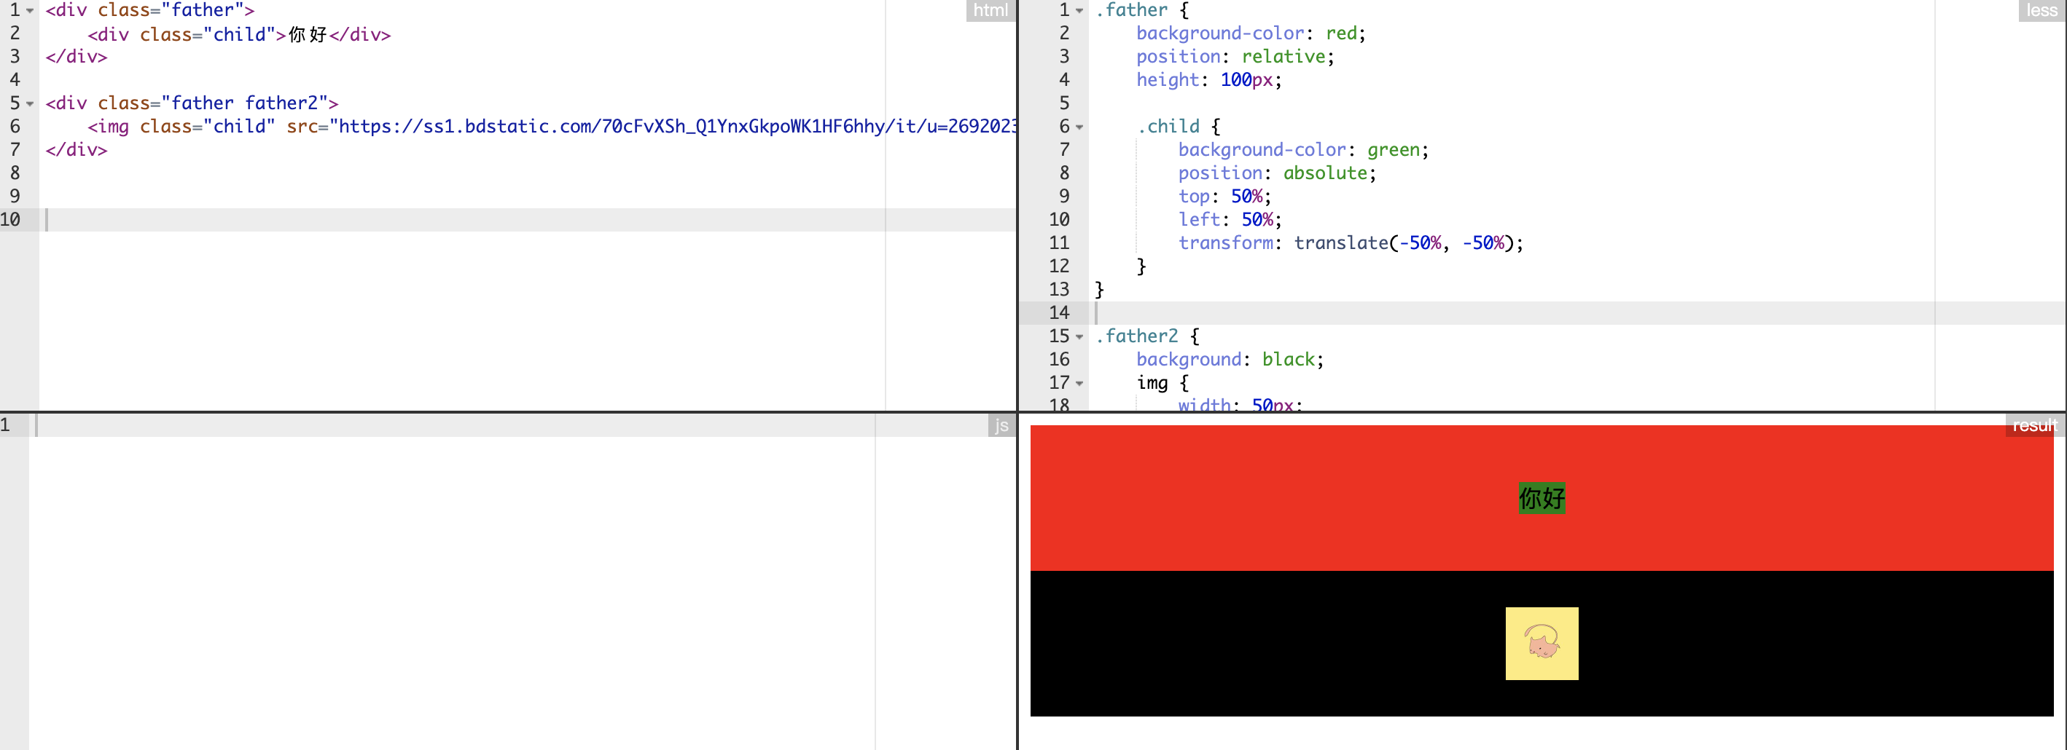Click the cat image in result preview

1541,644
